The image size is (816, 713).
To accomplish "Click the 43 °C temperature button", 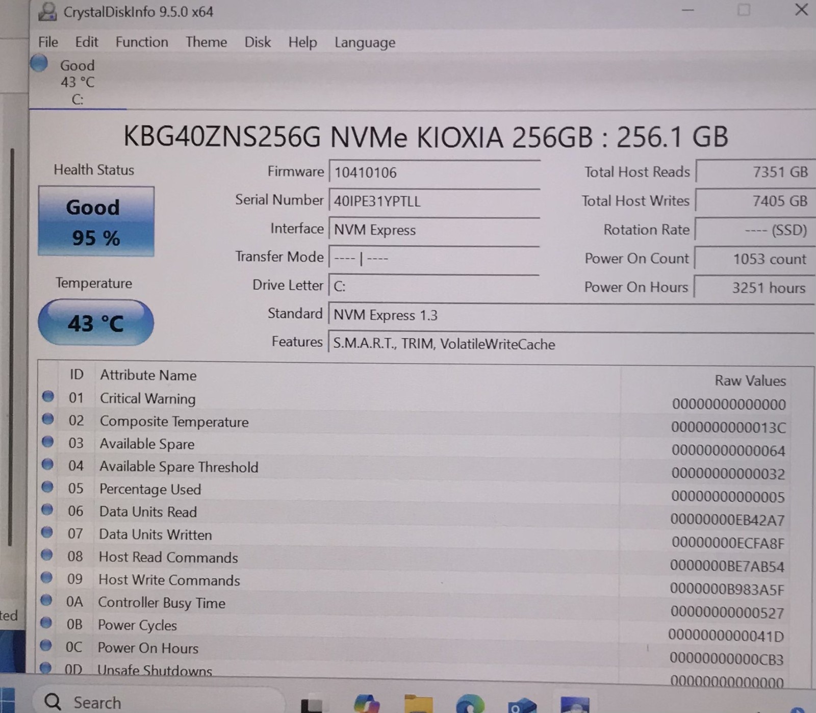I will click(x=96, y=322).
